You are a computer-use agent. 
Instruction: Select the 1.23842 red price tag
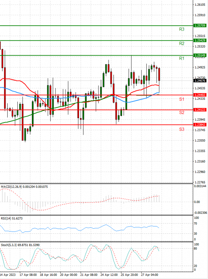tap(200, 124)
